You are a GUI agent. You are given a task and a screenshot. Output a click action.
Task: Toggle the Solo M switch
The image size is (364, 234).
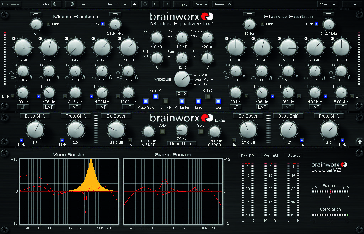(x=156, y=96)
